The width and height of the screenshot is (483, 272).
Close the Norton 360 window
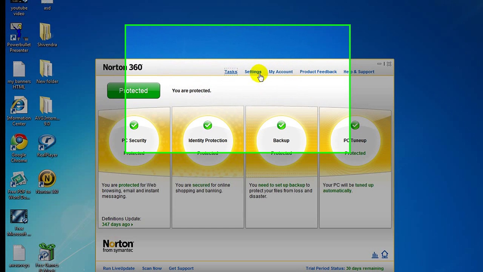(389, 64)
